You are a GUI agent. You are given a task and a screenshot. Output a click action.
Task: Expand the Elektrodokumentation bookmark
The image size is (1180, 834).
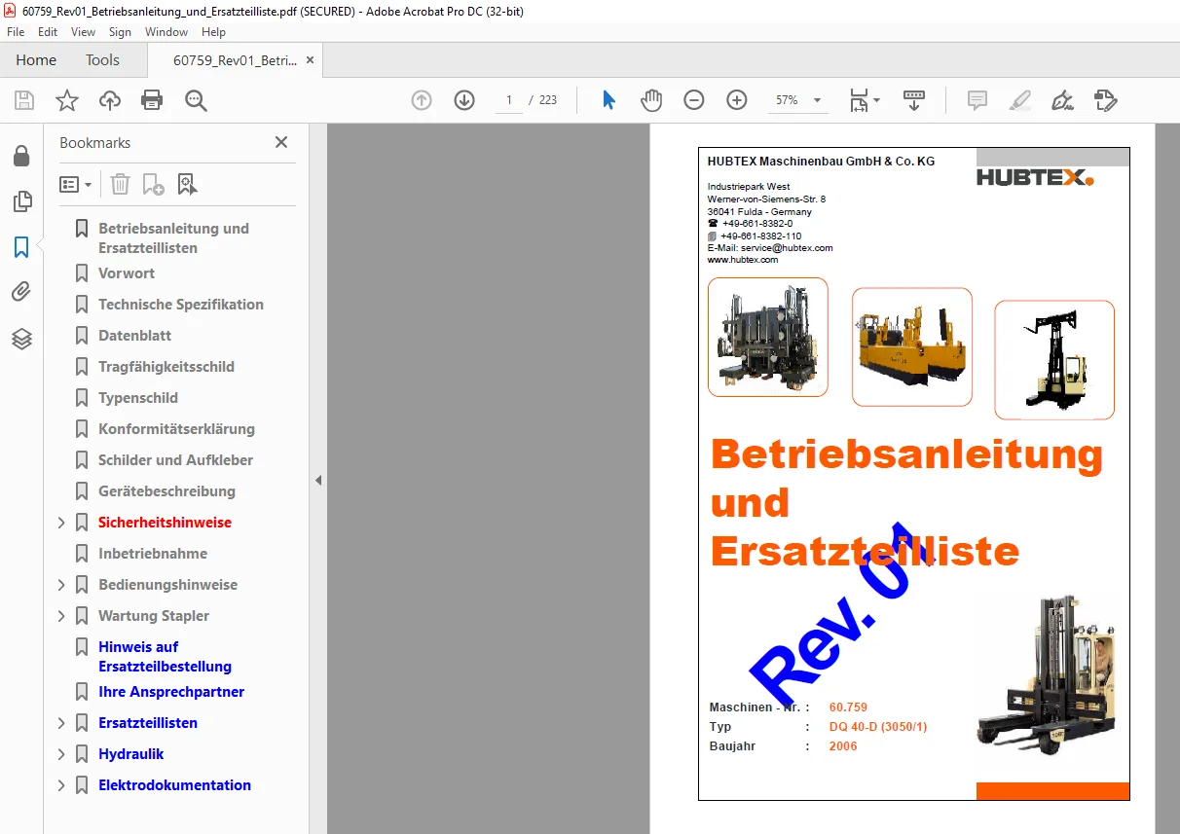(x=61, y=785)
